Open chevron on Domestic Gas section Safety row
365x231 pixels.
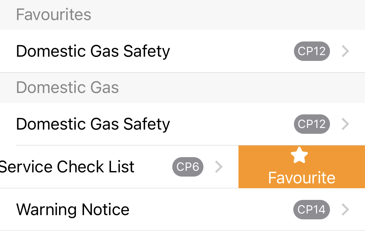point(345,124)
